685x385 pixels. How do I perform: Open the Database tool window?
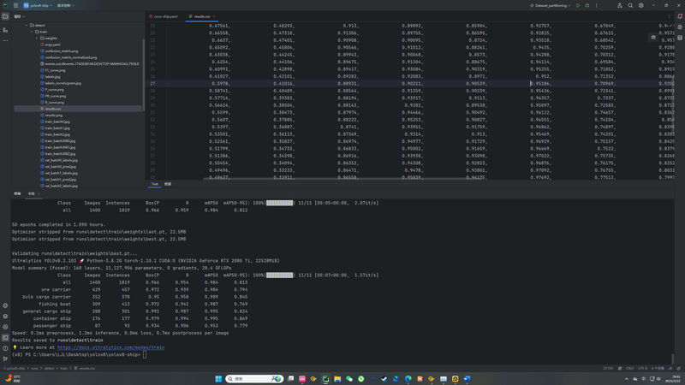click(680, 38)
